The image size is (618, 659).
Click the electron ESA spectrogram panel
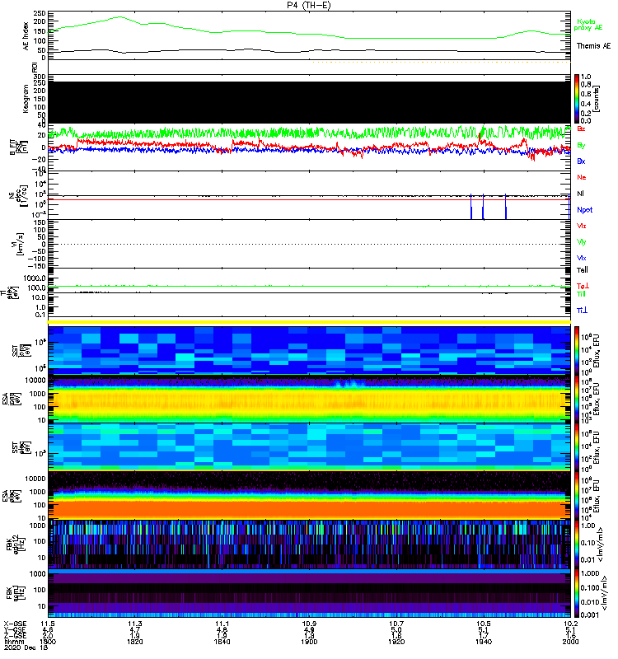coord(309,494)
